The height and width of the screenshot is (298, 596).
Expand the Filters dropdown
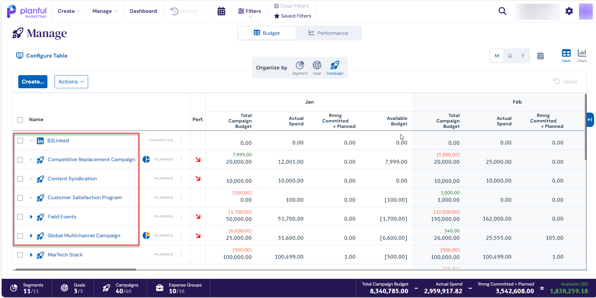point(250,12)
